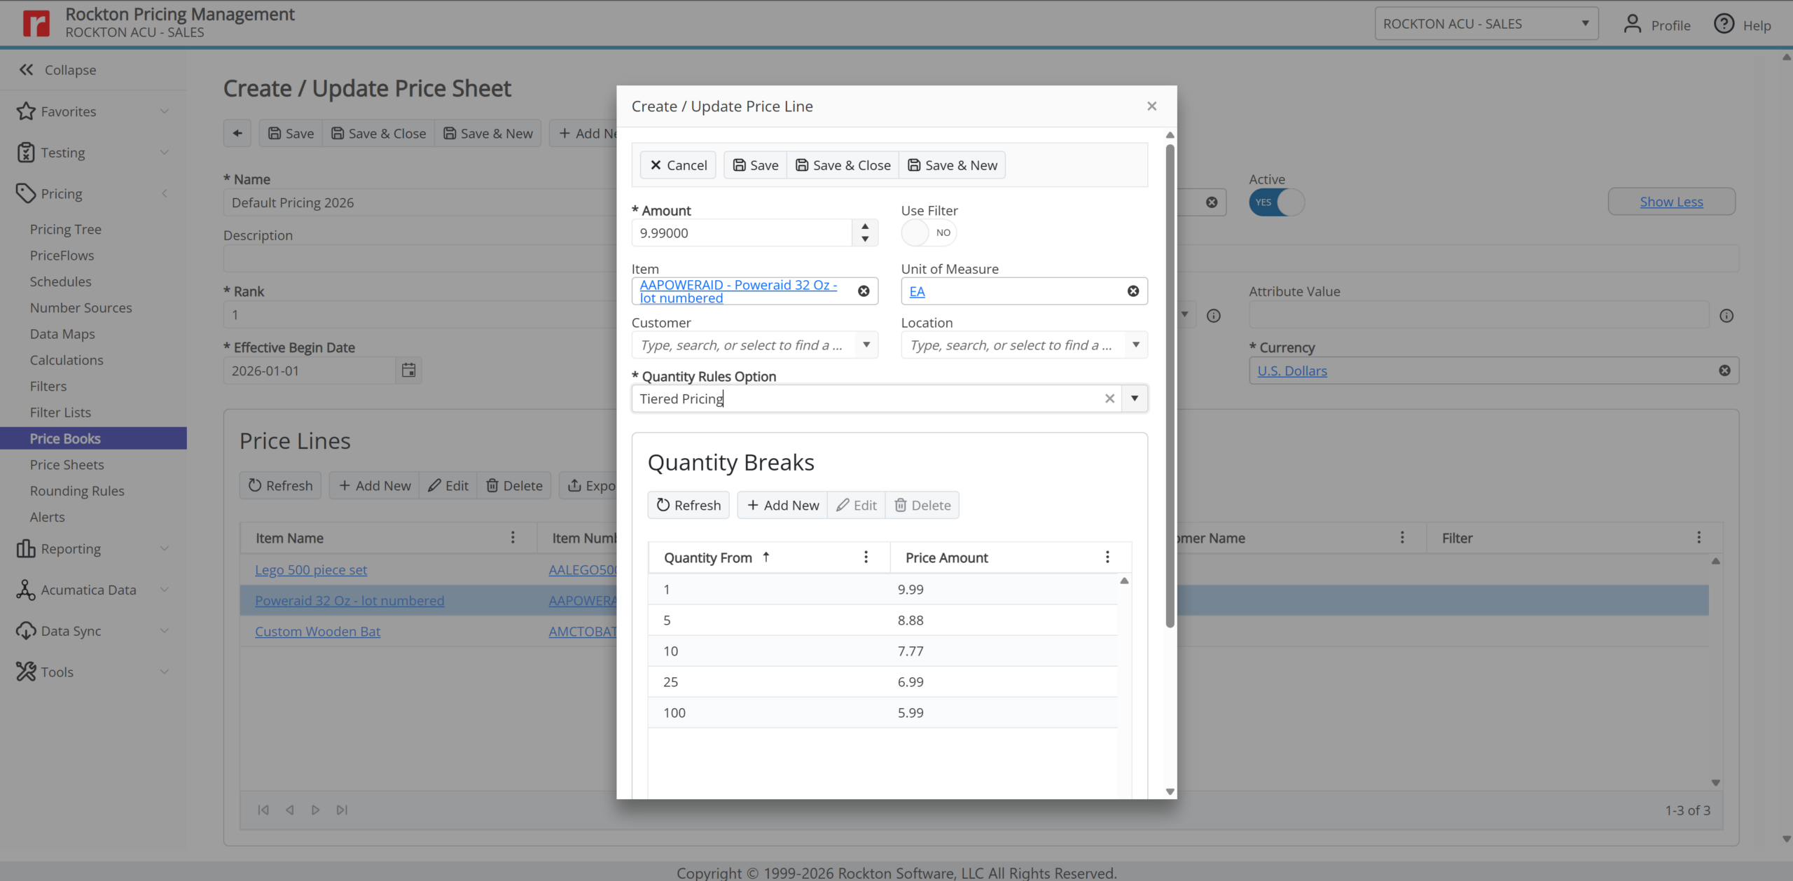Increase Amount with the up spinner arrow
This screenshot has height=881, width=1793.
pyautogui.click(x=865, y=226)
